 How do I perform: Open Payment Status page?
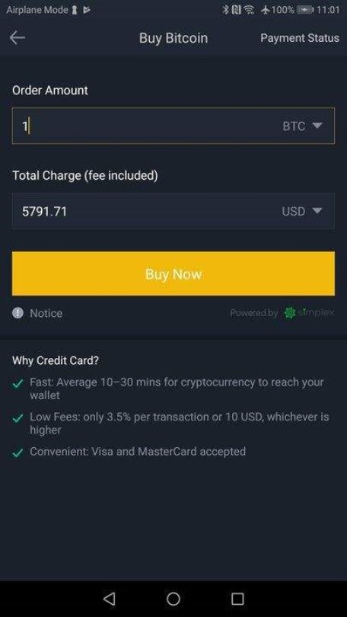pyautogui.click(x=300, y=38)
